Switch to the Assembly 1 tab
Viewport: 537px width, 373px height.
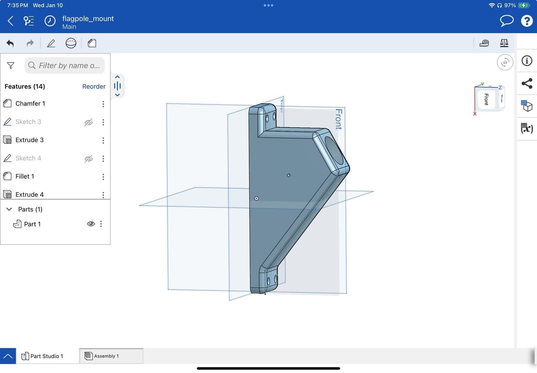(111, 356)
